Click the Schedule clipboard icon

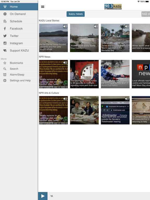coord(5,21)
